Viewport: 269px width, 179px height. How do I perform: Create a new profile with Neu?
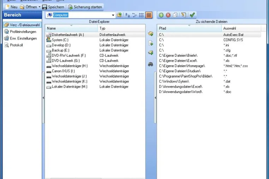[11, 7]
